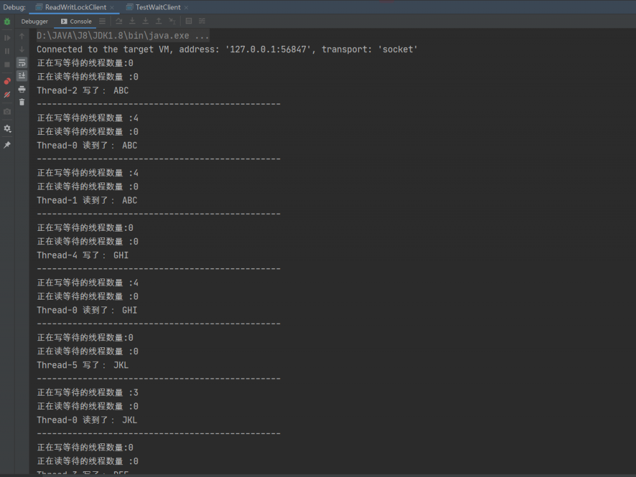Click '正在写等待的线程数量 :3' line
The height and width of the screenshot is (477, 636).
(x=88, y=392)
